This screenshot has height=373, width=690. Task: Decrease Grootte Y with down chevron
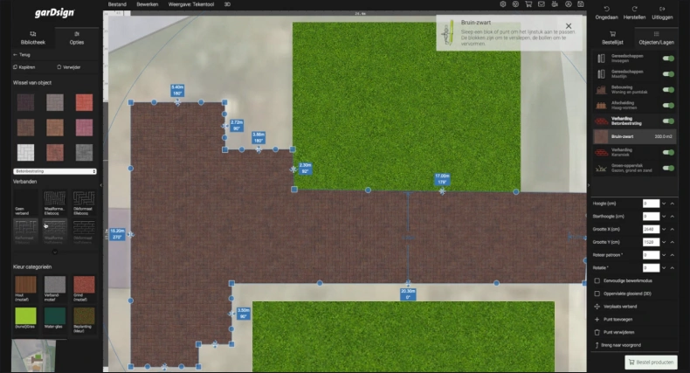click(x=664, y=242)
